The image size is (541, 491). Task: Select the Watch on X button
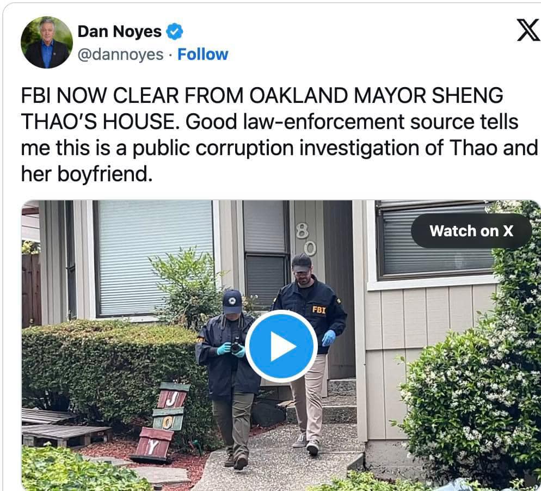471,231
